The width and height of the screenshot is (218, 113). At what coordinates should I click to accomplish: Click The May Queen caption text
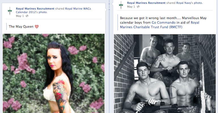click(21, 26)
